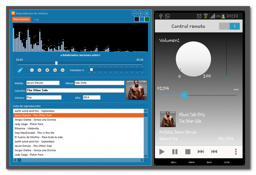Screen dimensions: 256x175
Task: Click the Canción input field
Action: (x=75, y=90)
